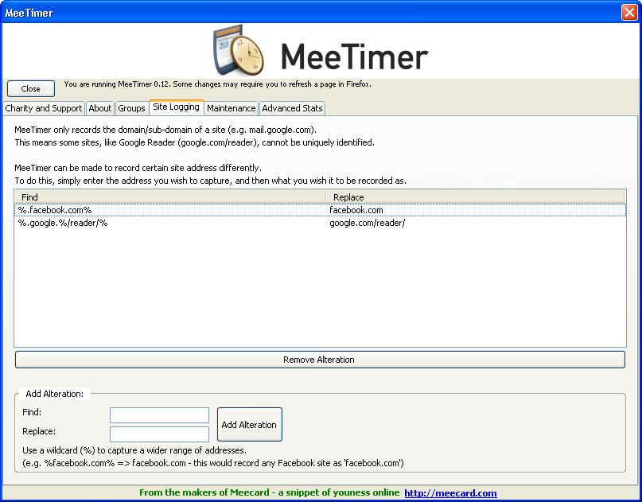Focus the Find input field
This screenshot has width=642, height=502.
[x=159, y=414]
